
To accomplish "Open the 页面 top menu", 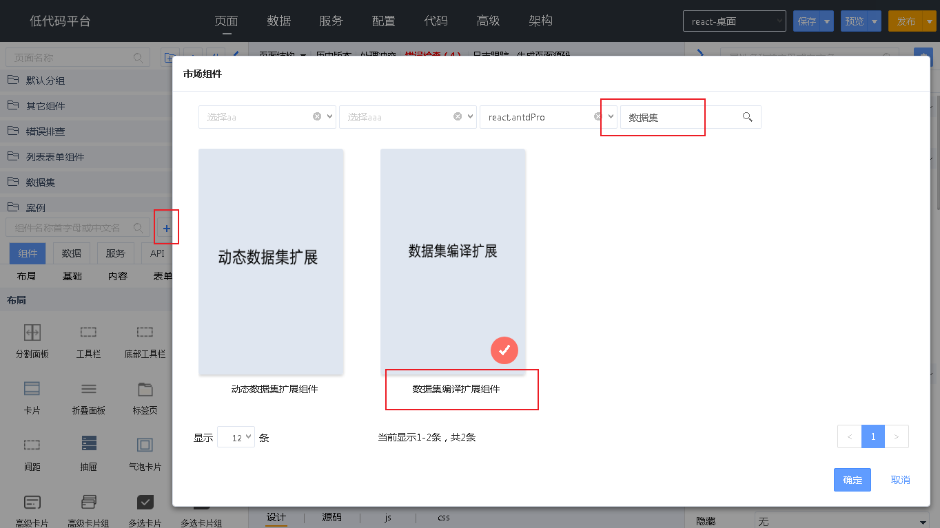I will (226, 21).
